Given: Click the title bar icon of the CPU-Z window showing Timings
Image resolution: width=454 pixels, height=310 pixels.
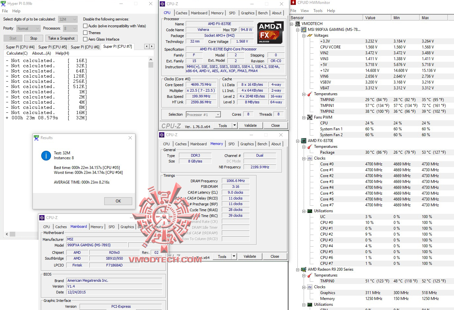Looking at the screenshot, I should (162, 135).
